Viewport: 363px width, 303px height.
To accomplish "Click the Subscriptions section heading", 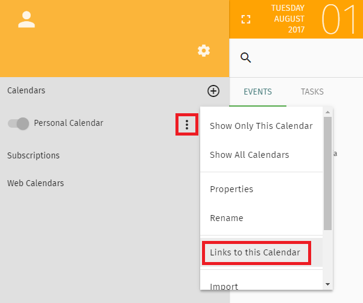I will tap(33, 155).
